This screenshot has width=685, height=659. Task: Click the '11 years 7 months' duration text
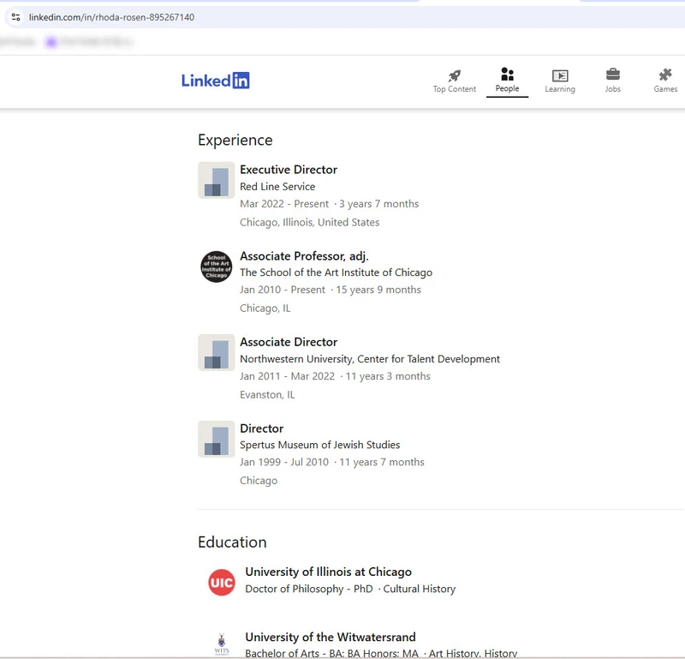click(382, 462)
